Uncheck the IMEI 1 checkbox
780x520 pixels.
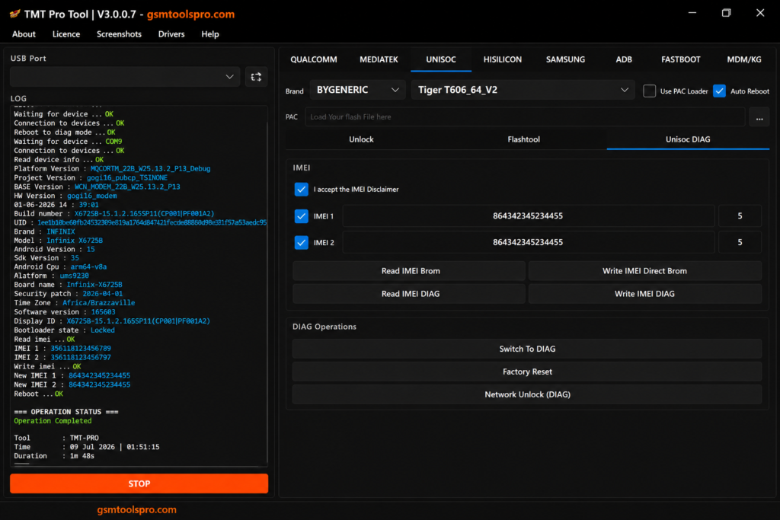(301, 216)
